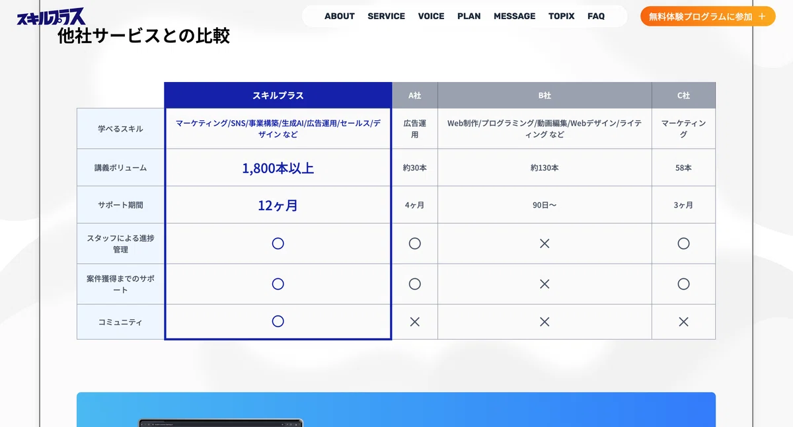The width and height of the screenshot is (793, 427).
Task: Click スキルプラス circle in コミュニティ row
Action: point(278,321)
